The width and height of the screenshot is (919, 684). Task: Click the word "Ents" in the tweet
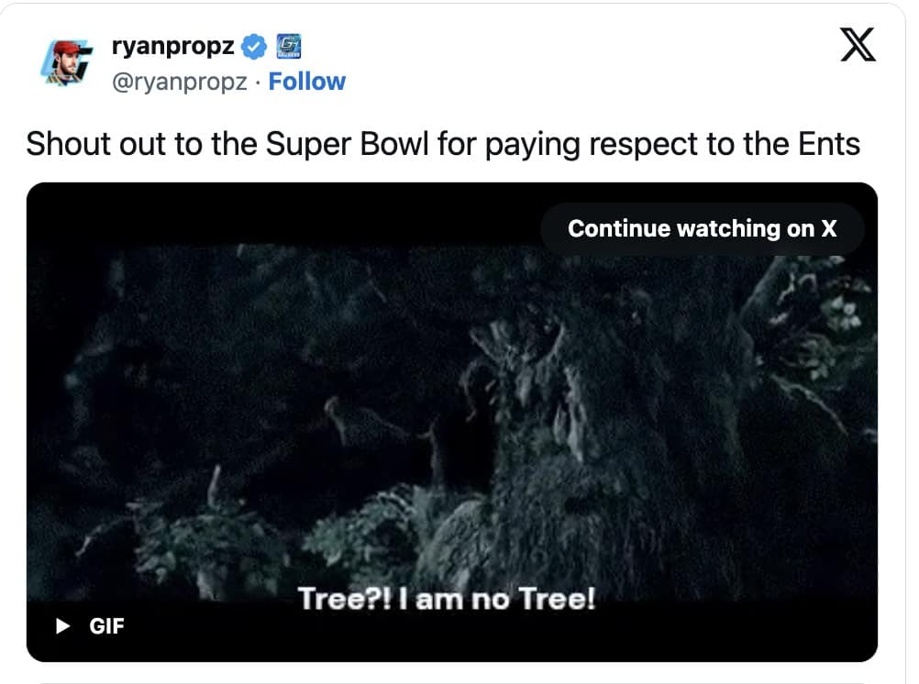pos(827,144)
